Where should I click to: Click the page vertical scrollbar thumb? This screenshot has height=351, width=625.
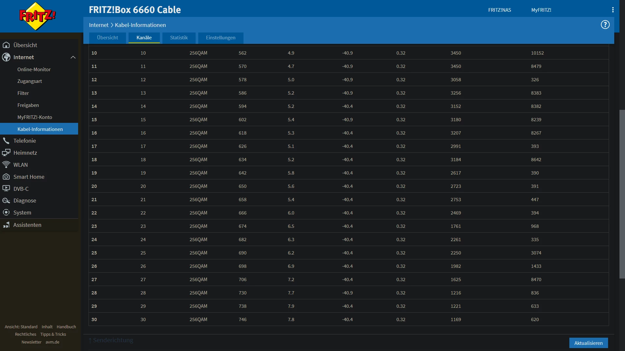tap(622, 194)
